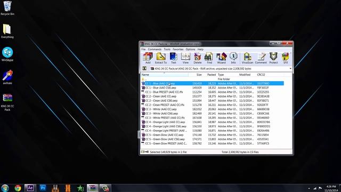This screenshot has height=192, width=341.
Task: Select file CC 2 - Clean PRESET (AAE CC).ffx
Action: point(212,105)
